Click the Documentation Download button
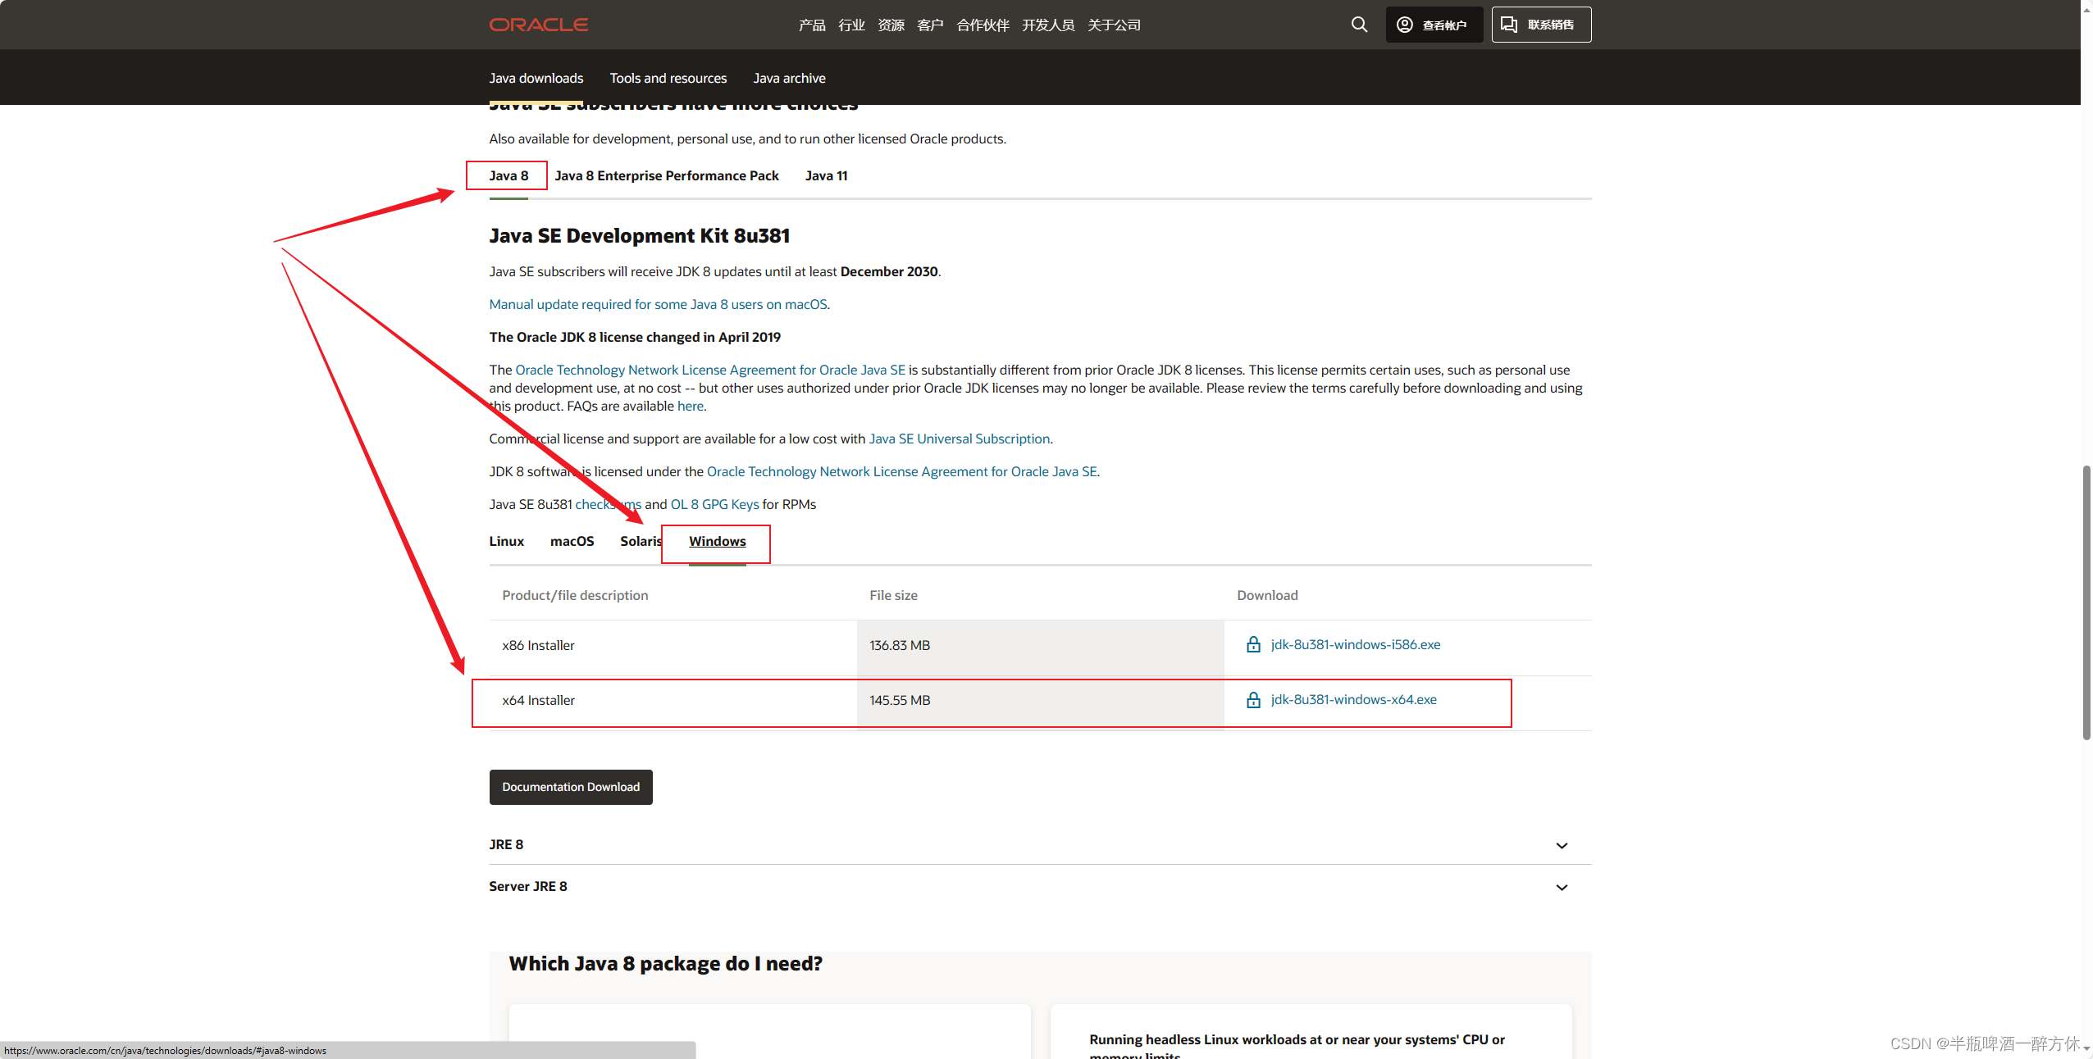This screenshot has width=2093, height=1059. (x=571, y=787)
